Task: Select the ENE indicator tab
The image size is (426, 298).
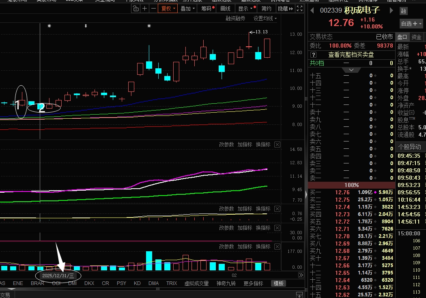Action: coord(18,283)
